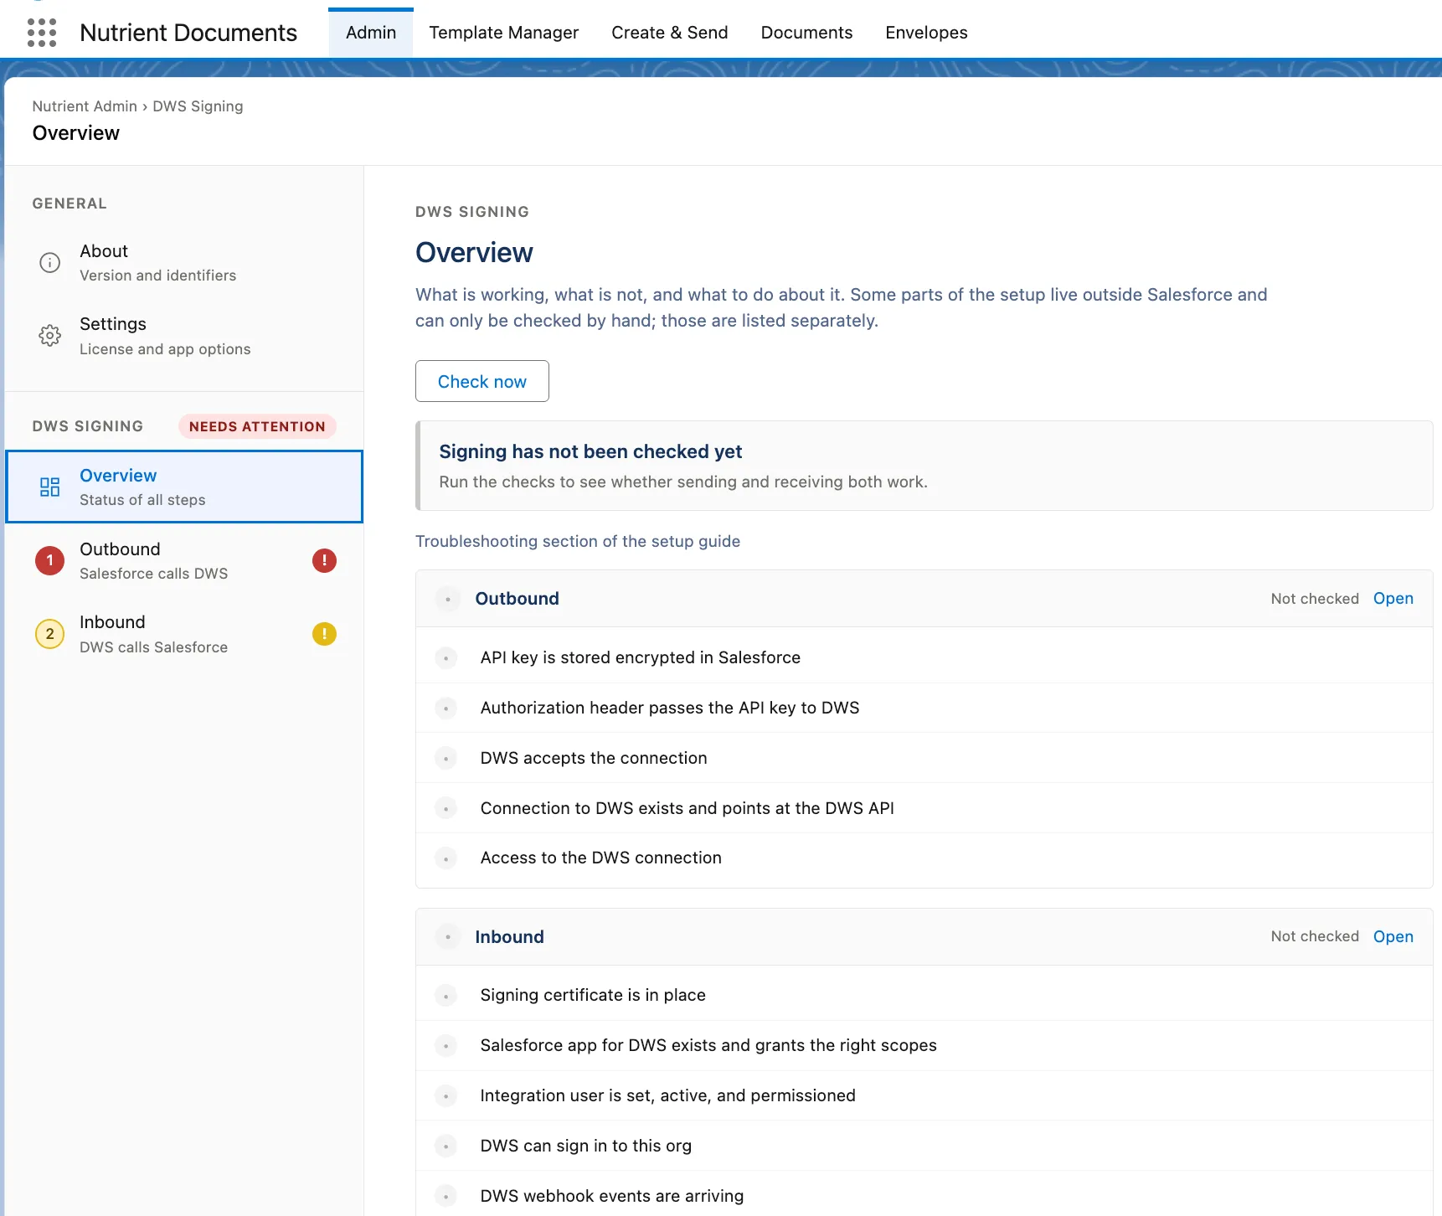1442x1216 pixels.
Task: Click status dot for Integration user row
Action: pos(446,1096)
